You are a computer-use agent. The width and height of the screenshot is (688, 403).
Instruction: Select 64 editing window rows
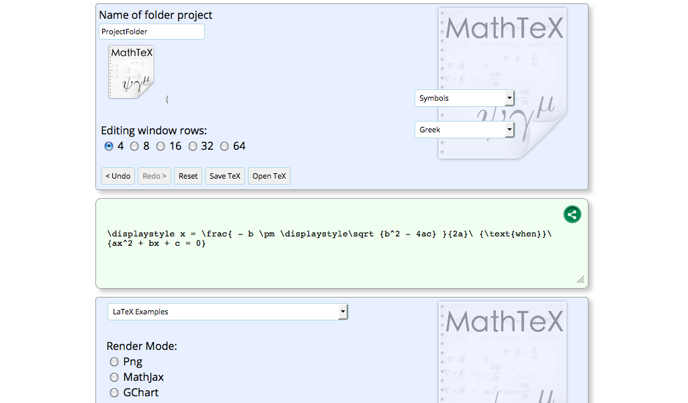(x=224, y=146)
